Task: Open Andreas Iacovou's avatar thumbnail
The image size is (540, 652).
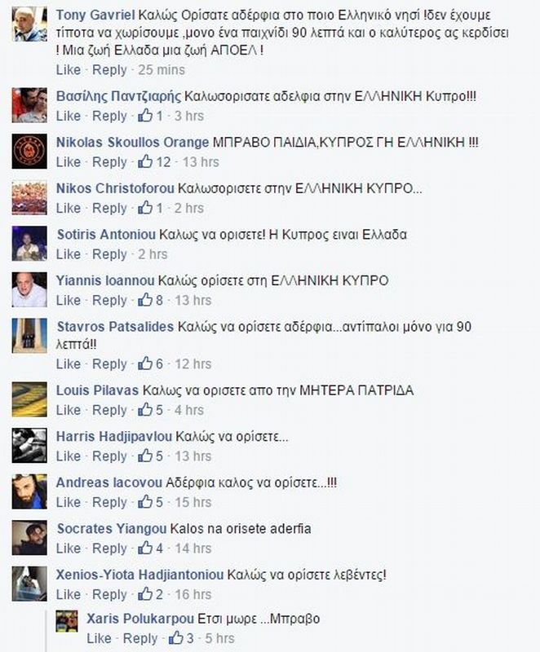Action: 29,491
